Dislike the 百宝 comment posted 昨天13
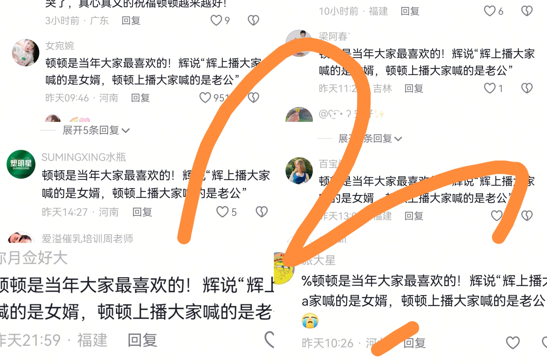This screenshot has height=364, width=547. click(x=527, y=216)
